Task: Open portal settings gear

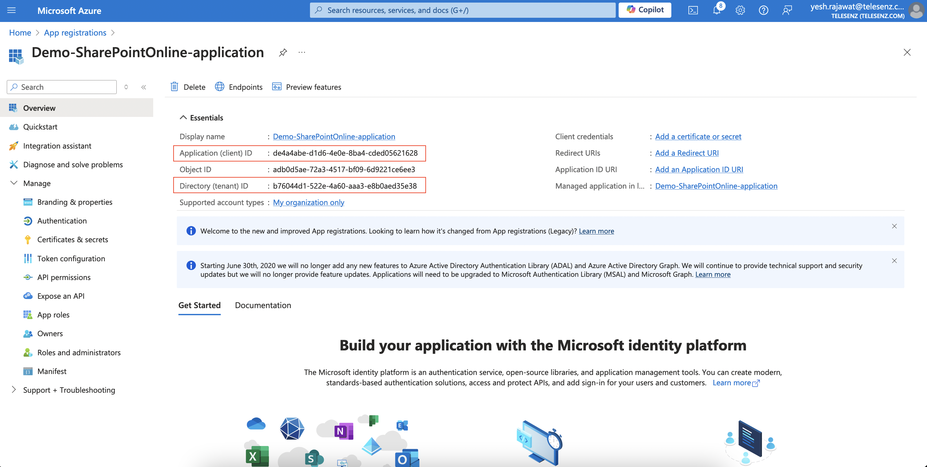Action: (740, 10)
